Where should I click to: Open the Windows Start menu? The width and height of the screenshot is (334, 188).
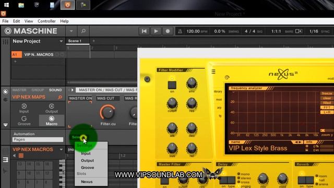point(6,5)
